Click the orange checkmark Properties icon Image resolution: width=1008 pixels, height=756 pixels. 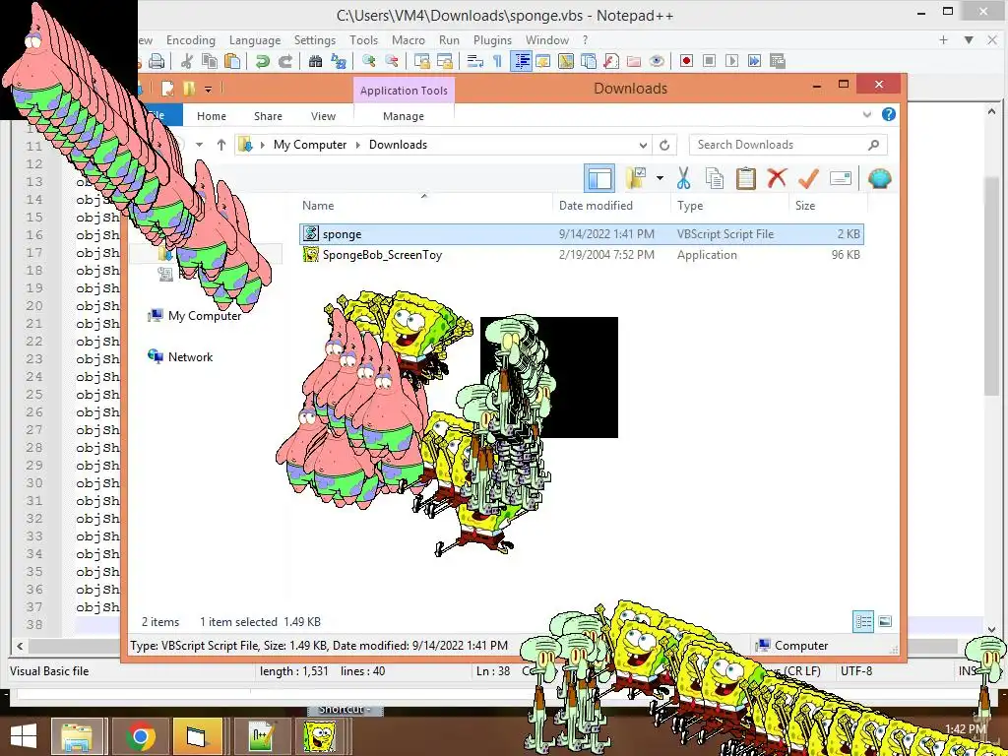[x=808, y=178]
